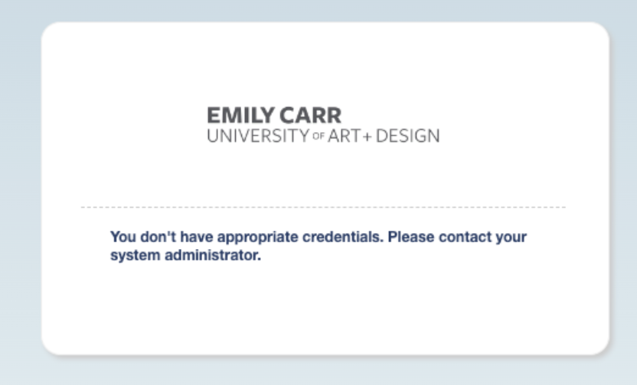Click the word "administrator." in the error
The width and height of the screenshot is (637, 385).
point(213,255)
